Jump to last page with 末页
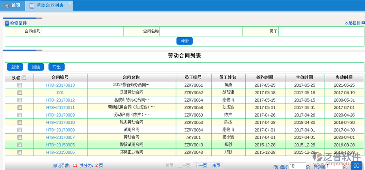Viewport: 365px width, 170px height. tap(216, 165)
